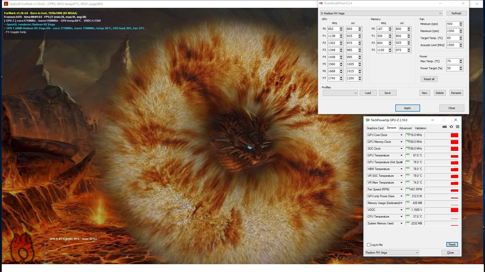Click the GPU-Z title bar app icon

pyautogui.click(x=368, y=120)
